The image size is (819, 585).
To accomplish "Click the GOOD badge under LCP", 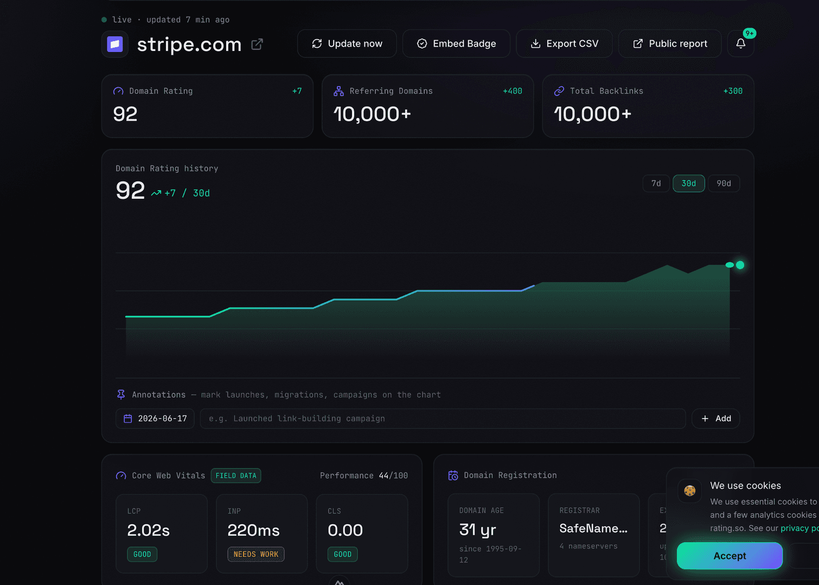I will tap(142, 554).
